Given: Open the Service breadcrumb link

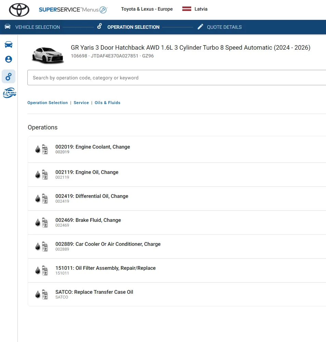Looking at the screenshot, I should pyautogui.click(x=81, y=103).
